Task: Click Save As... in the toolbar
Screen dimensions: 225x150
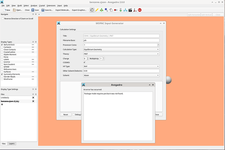Action: [x=47, y=10]
